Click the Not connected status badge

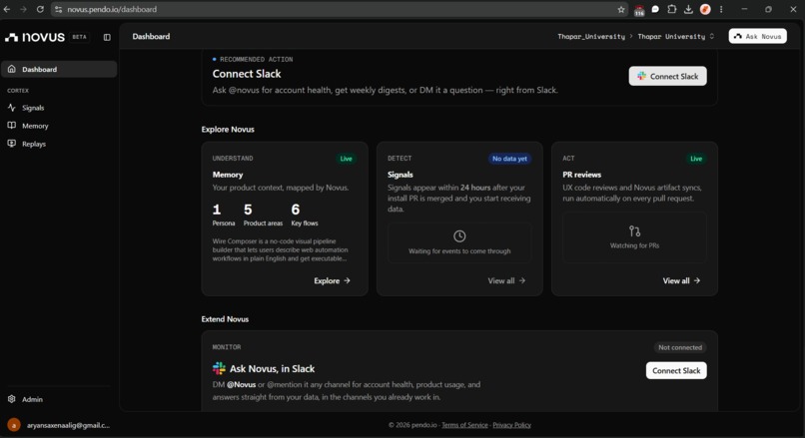click(x=680, y=347)
